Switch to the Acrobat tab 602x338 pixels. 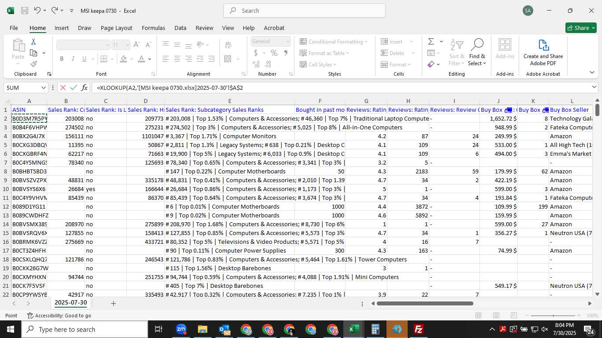point(274,28)
